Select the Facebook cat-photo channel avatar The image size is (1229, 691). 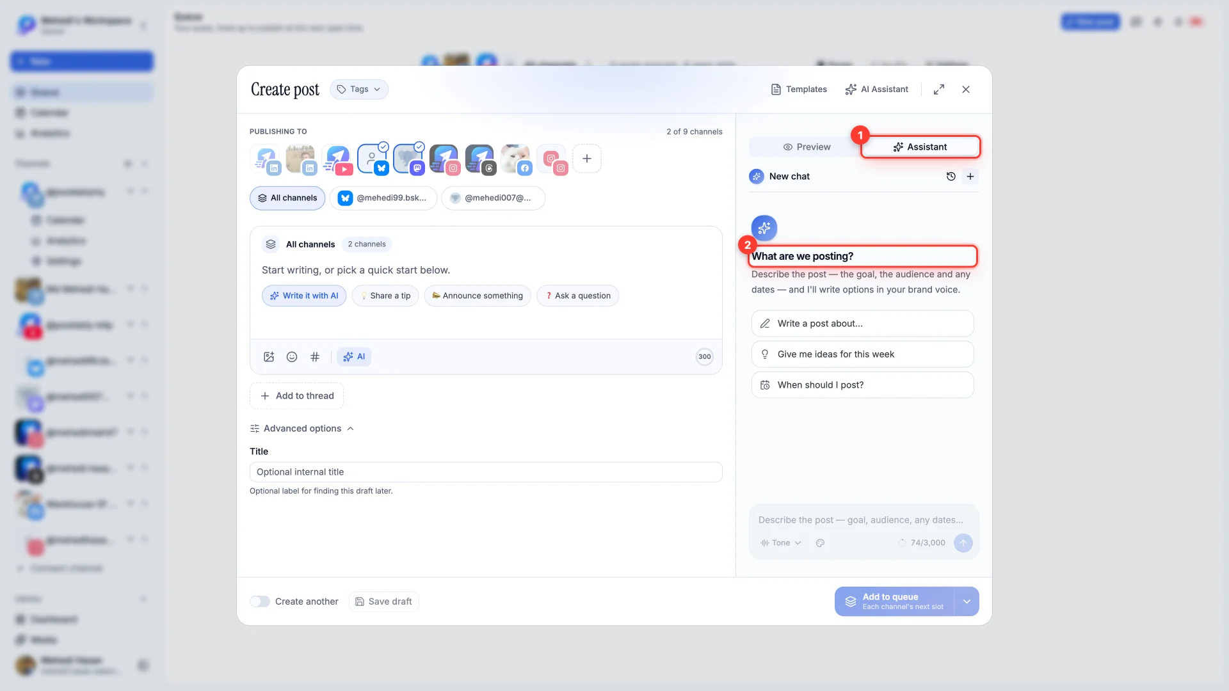(516, 159)
